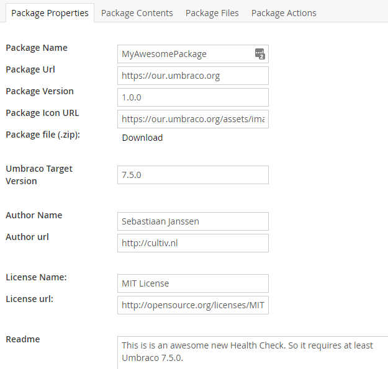Click the Package file (.zip) label

[43, 135]
